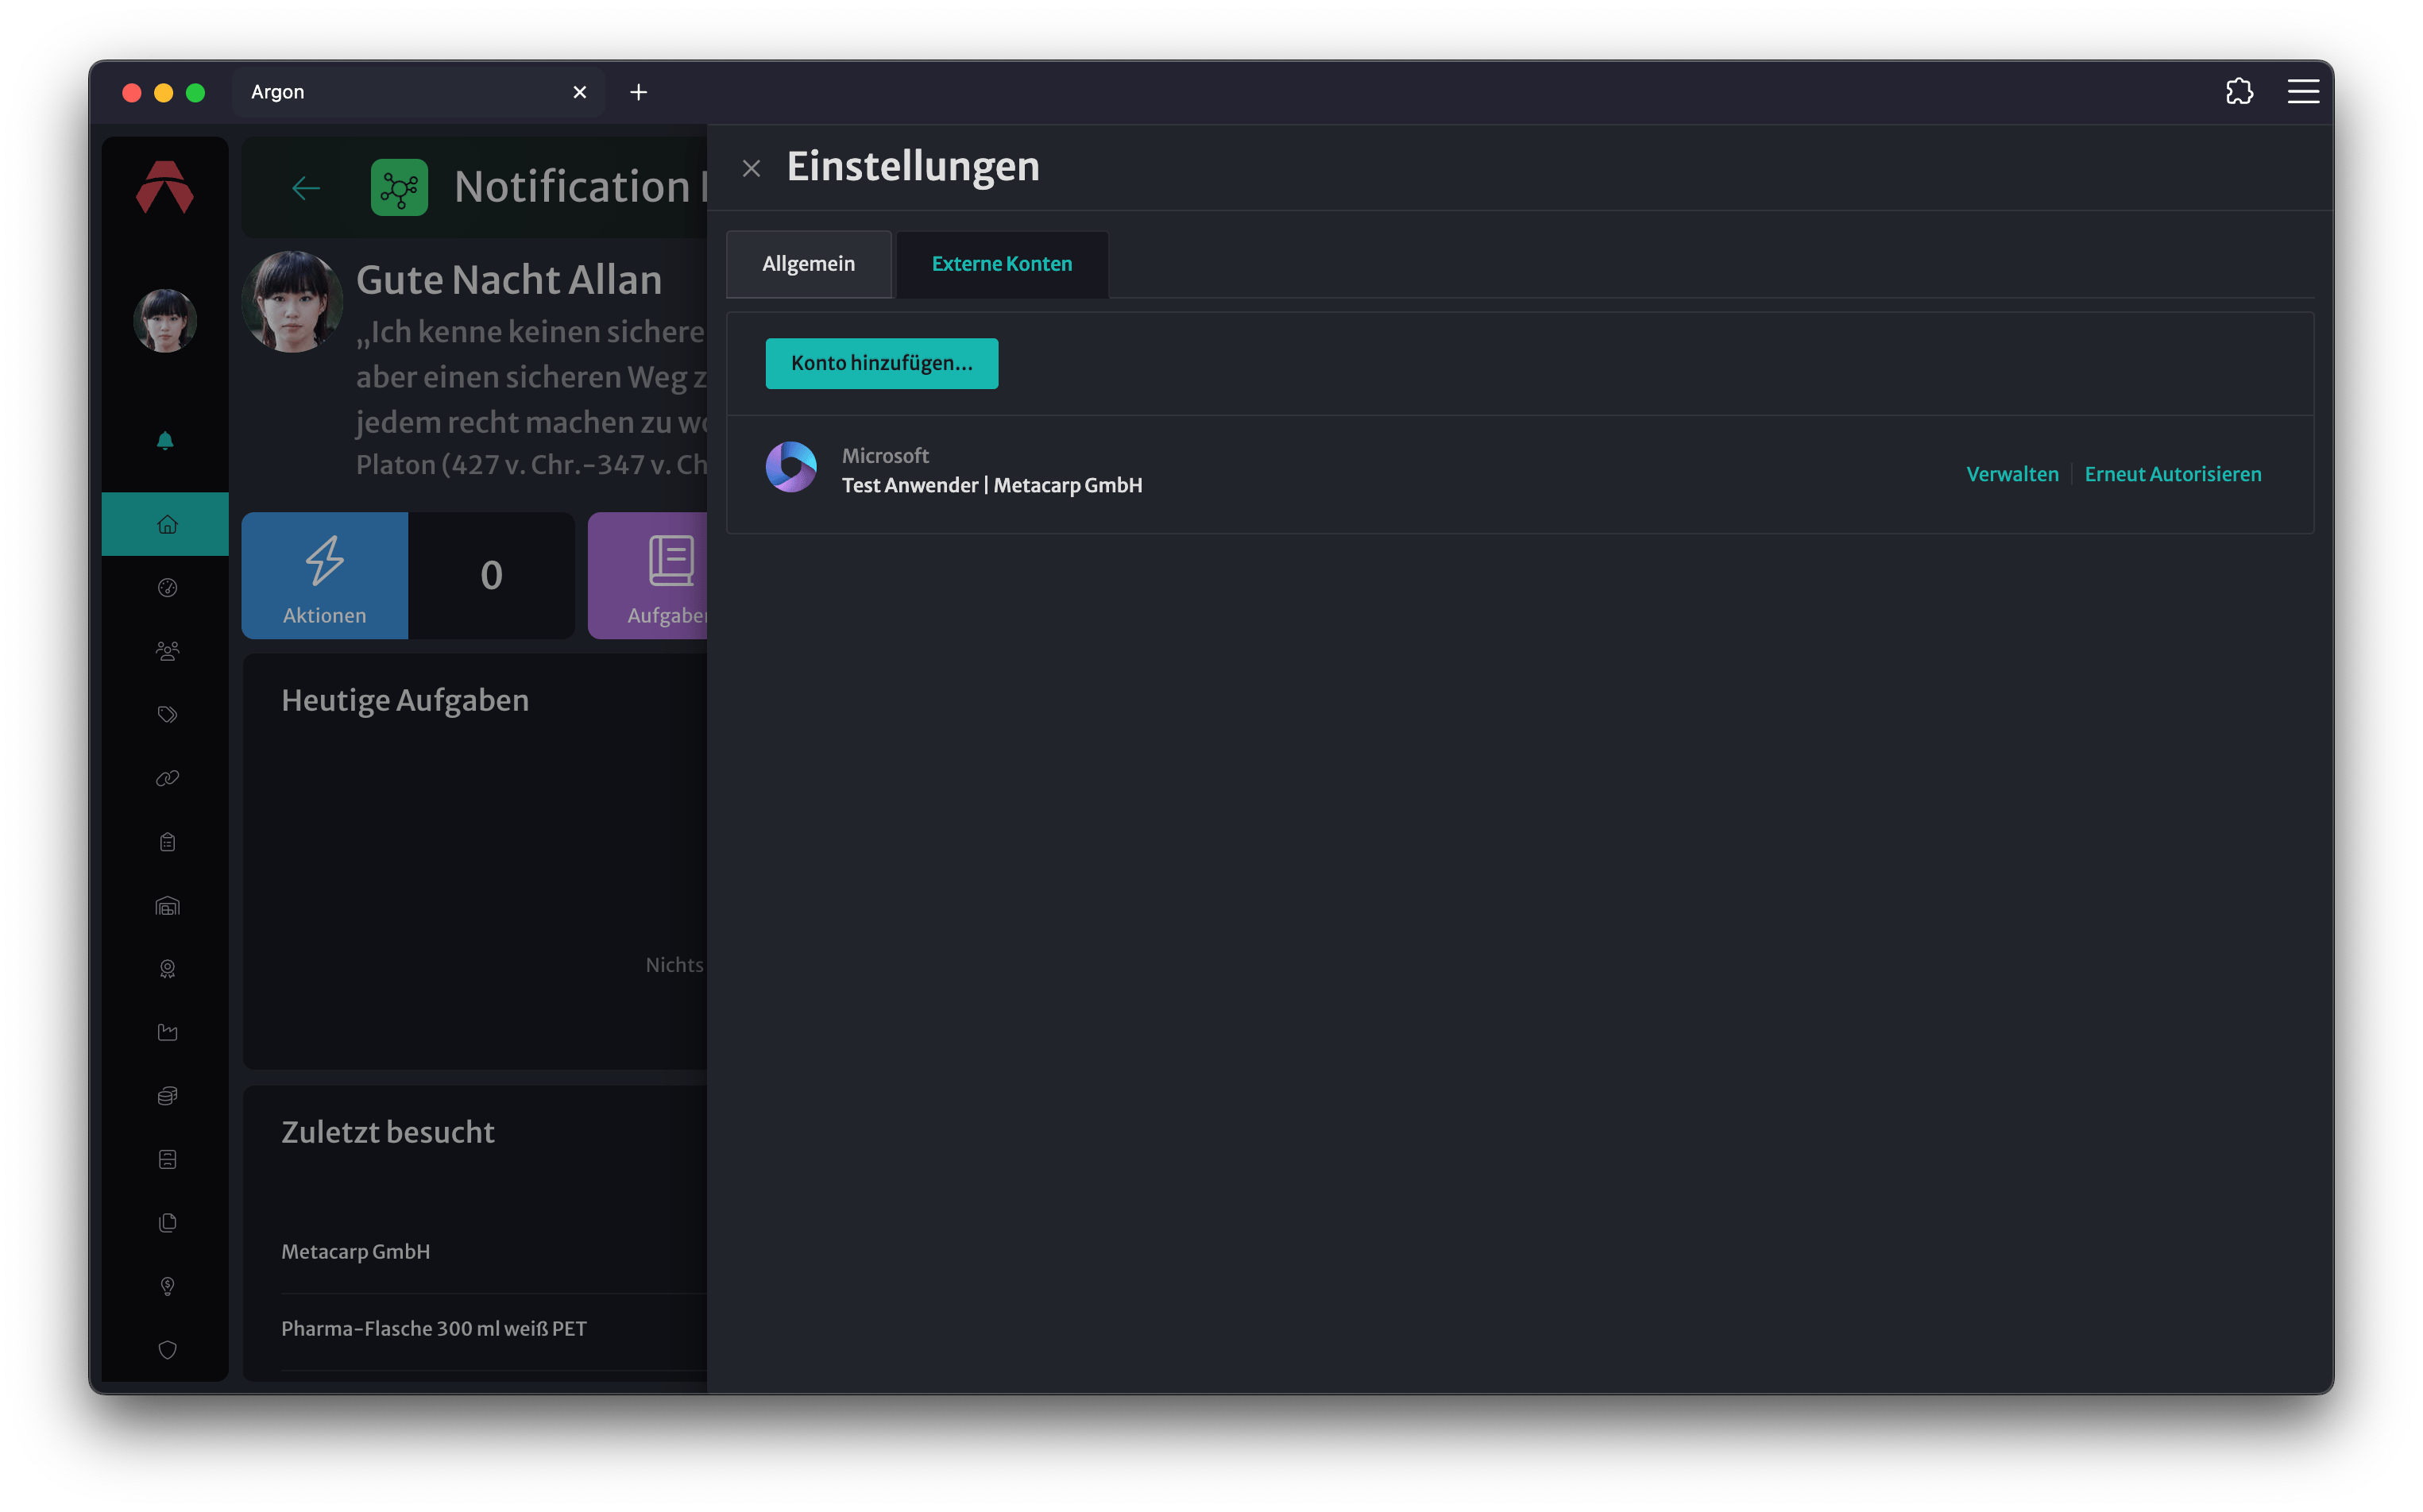Open the notifications bell in the sidebar
Image resolution: width=2423 pixels, height=1512 pixels.
pyautogui.click(x=166, y=441)
